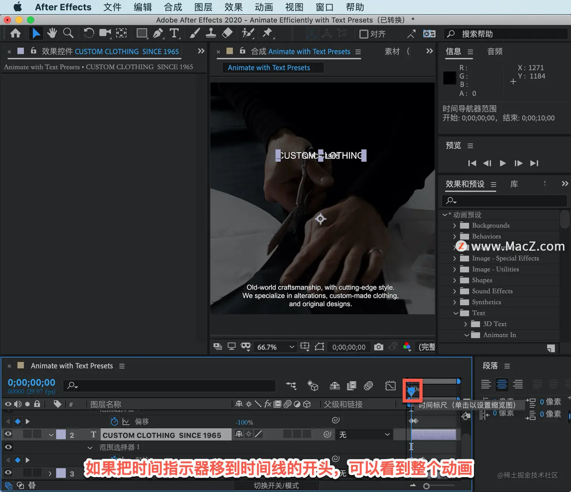Toggle the lock on 合成 viewer panel
The width and height of the screenshot is (571, 492).
tap(242, 51)
